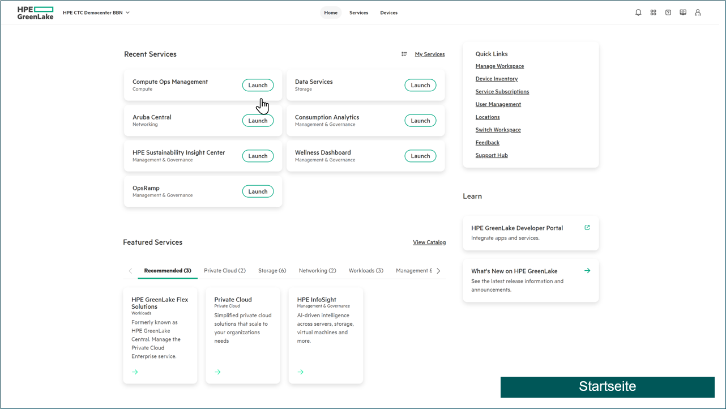Show more featured service tabs

(x=438, y=271)
